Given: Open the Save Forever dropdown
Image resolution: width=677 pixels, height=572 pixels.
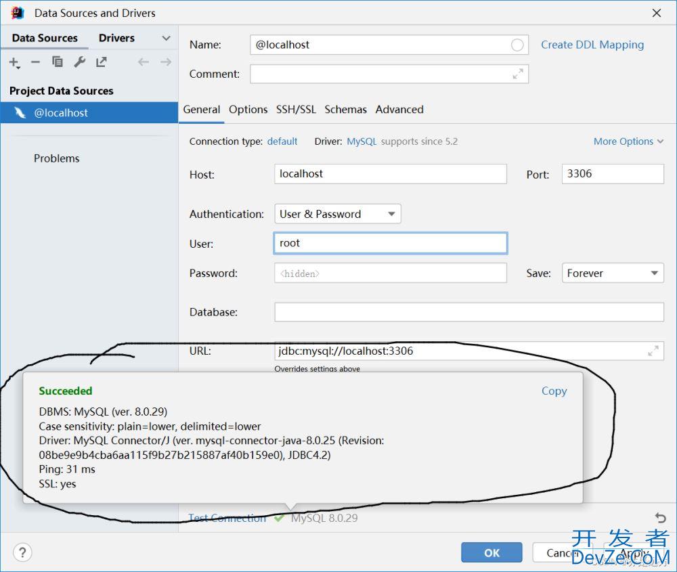Looking at the screenshot, I should [x=613, y=273].
